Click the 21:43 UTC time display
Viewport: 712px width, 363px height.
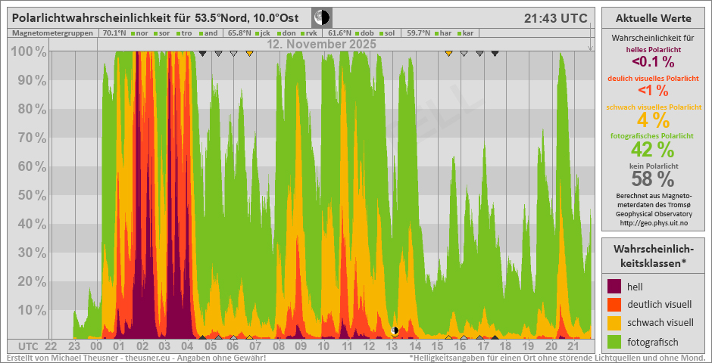pyautogui.click(x=554, y=18)
